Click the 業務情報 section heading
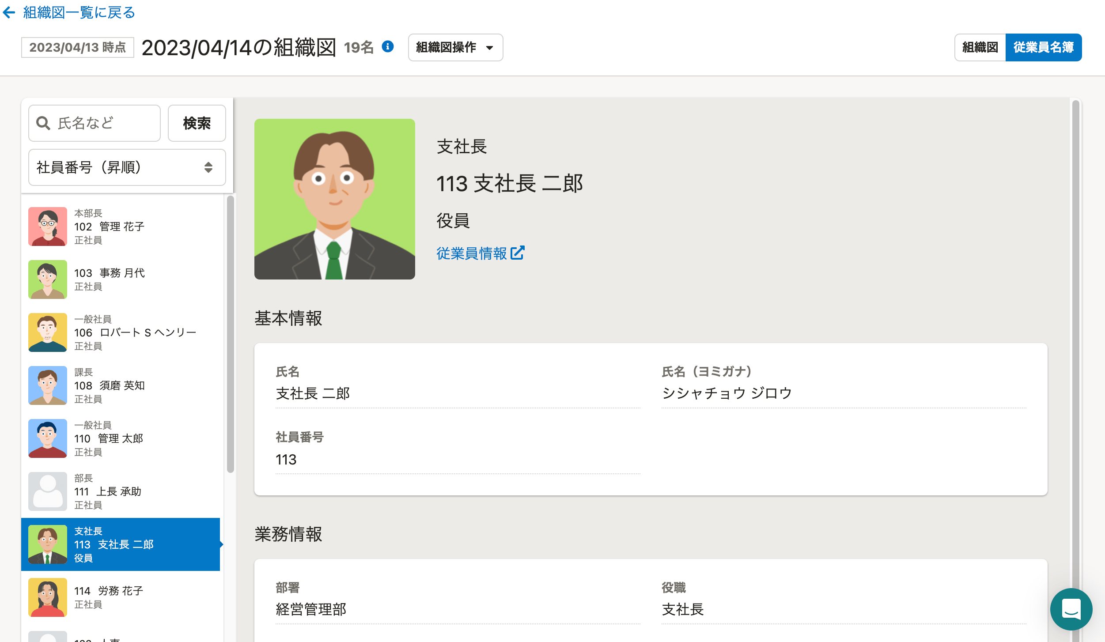 tap(288, 534)
